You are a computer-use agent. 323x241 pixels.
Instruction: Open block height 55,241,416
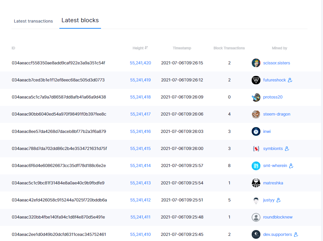[140, 131]
